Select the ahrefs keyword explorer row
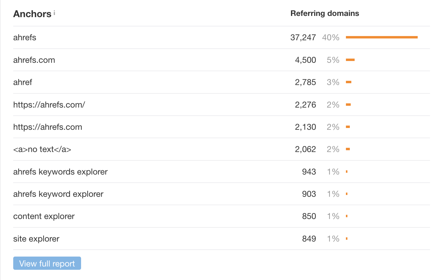Image resolution: width=436 pixels, height=280 pixels. [58, 194]
